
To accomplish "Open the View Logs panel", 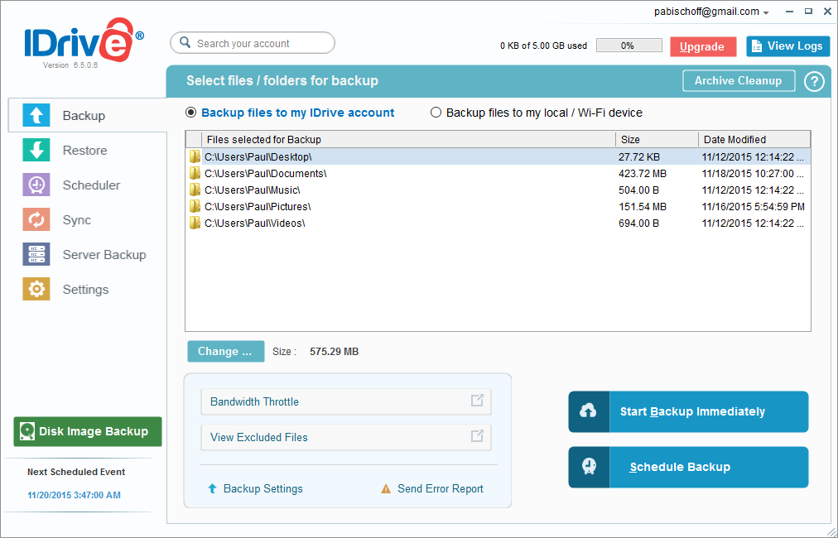I will (787, 46).
